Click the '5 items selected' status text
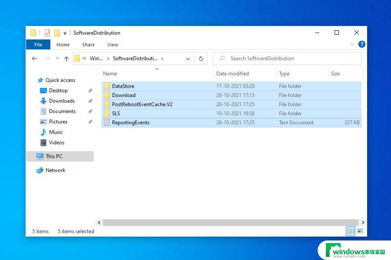Viewport: 391px width, 260px height. [76, 231]
